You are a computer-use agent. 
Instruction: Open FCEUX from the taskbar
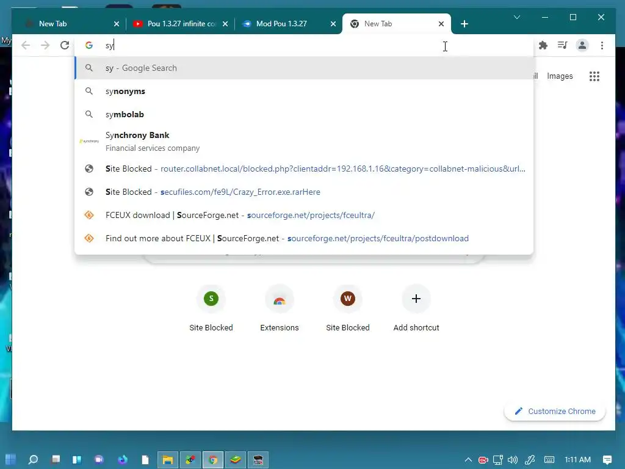tap(258, 460)
